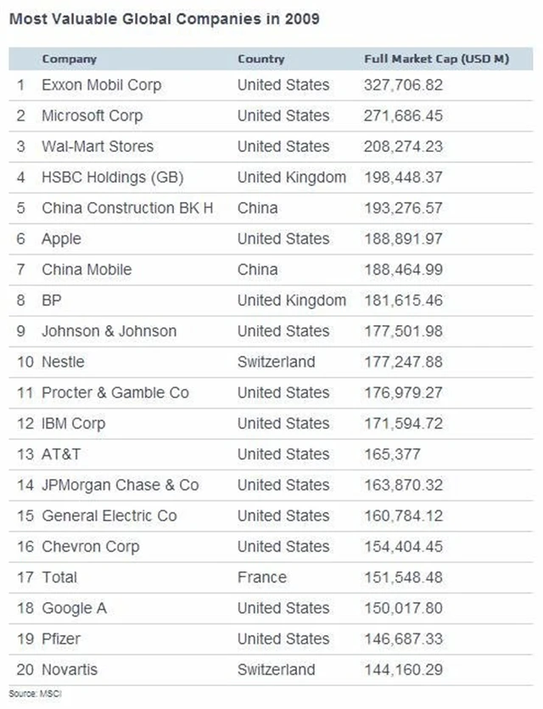
Task: Click AT&T market cap value 165,377
Action: (392, 454)
